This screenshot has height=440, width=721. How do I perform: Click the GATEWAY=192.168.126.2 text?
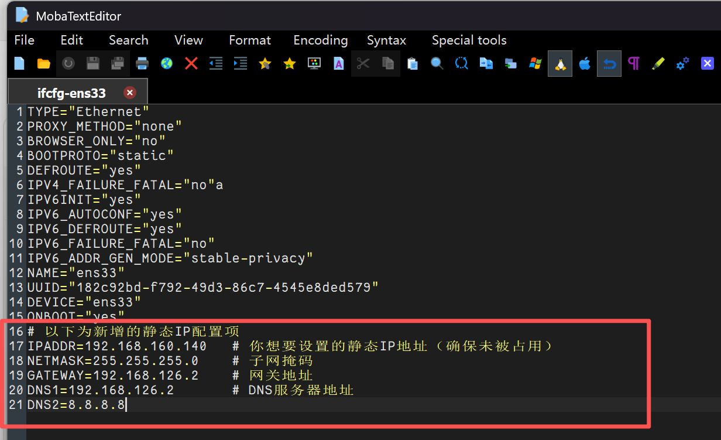coord(113,375)
